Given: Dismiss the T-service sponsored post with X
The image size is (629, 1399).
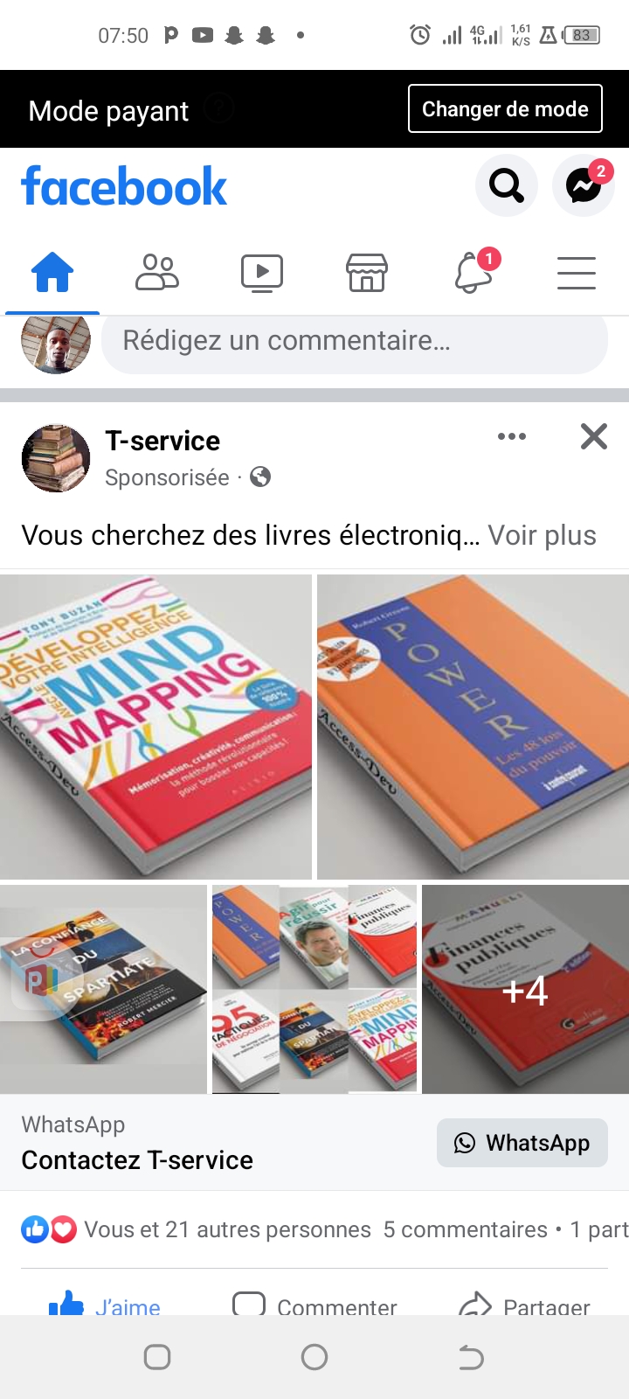Looking at the screenshot, I should 594,436.
